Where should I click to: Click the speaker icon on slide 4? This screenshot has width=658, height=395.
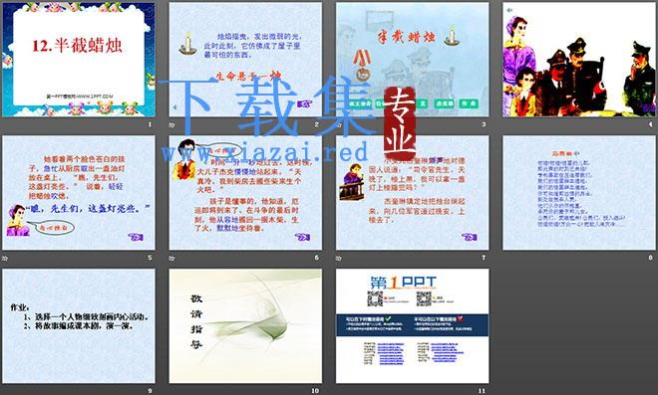pyautogui.click(x=509, y=11)
